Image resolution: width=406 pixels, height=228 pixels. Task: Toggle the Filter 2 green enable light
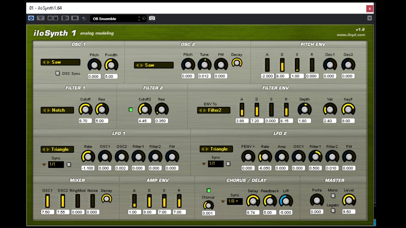click(x=131, y=110)
